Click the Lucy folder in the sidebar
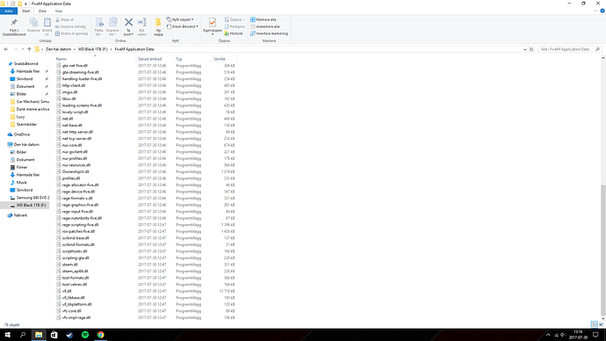 20,117
